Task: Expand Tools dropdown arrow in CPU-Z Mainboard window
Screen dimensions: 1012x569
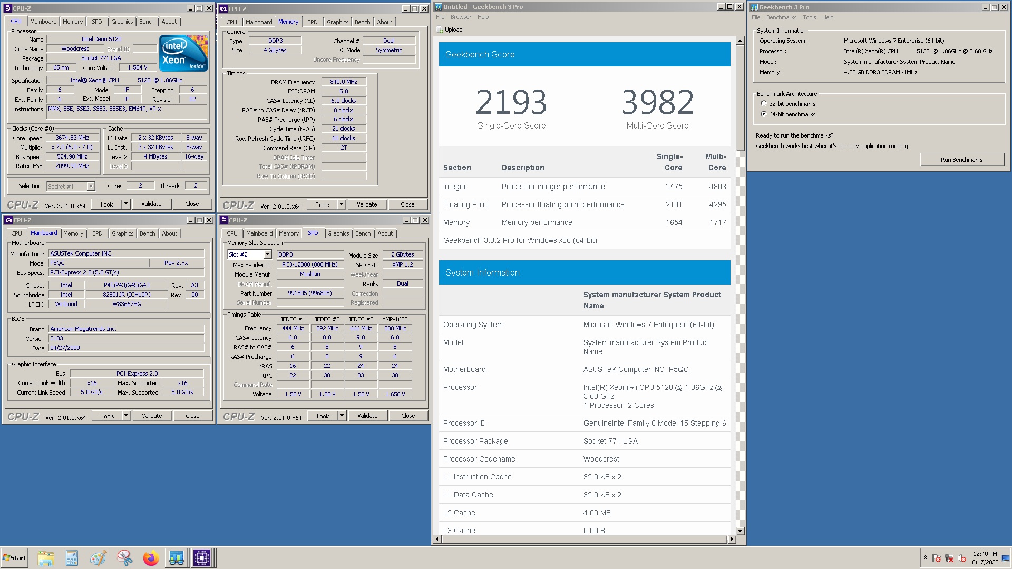Action: [x=126, y=416]
